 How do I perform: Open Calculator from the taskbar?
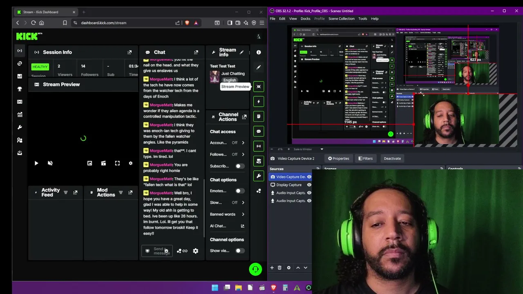click(x=285, y=288)
